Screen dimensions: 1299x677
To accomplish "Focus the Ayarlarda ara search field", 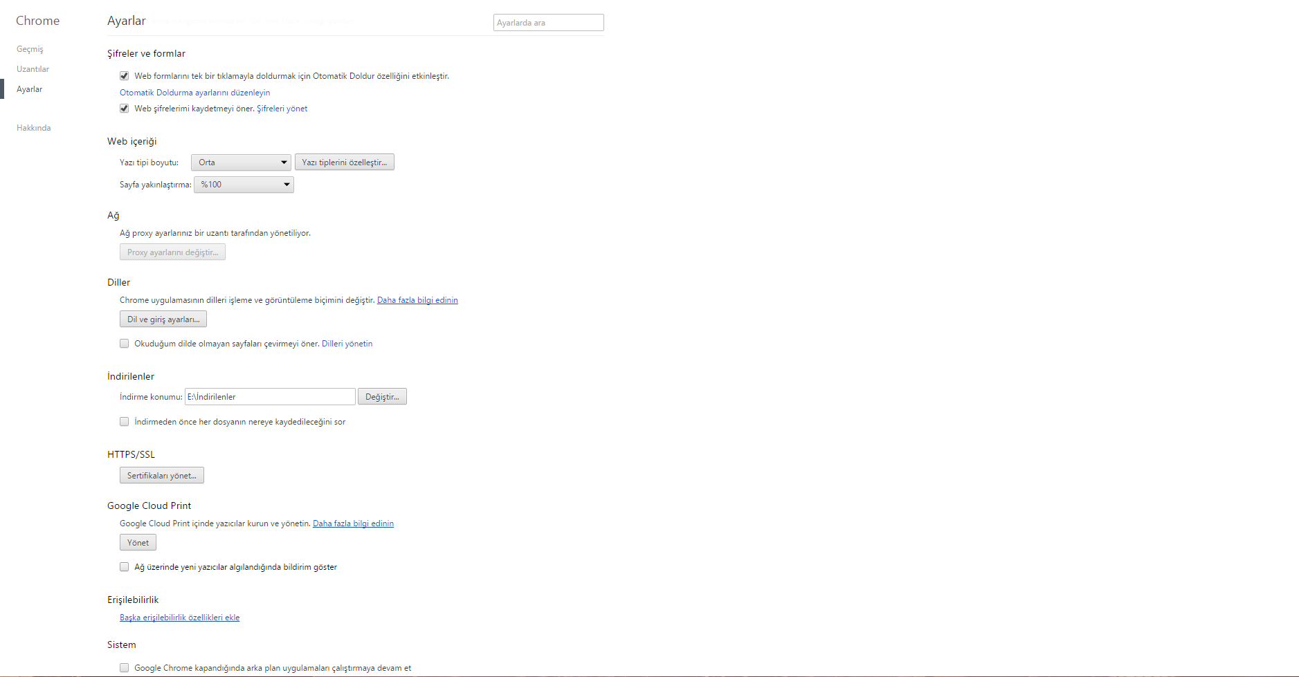I will 548,23.
